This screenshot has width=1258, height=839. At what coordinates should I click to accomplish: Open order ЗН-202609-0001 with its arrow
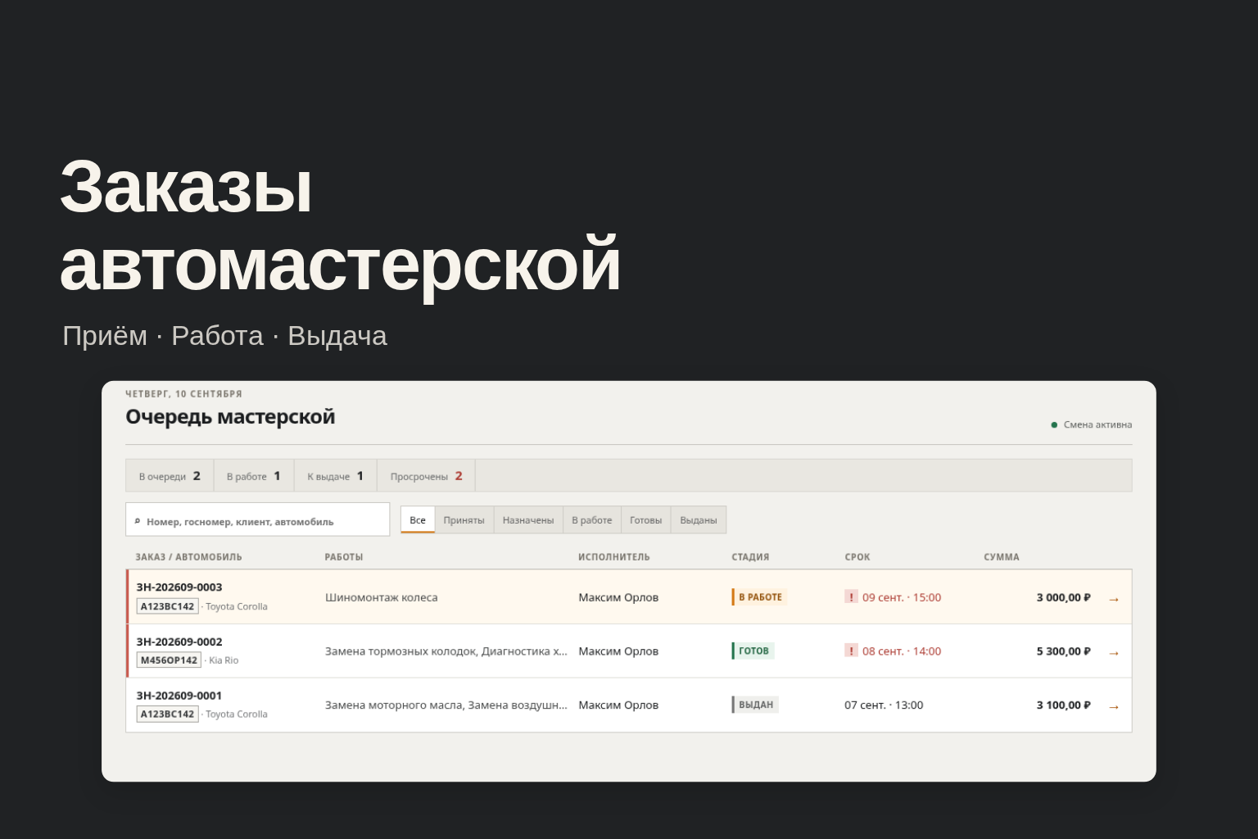point(1113,706)
